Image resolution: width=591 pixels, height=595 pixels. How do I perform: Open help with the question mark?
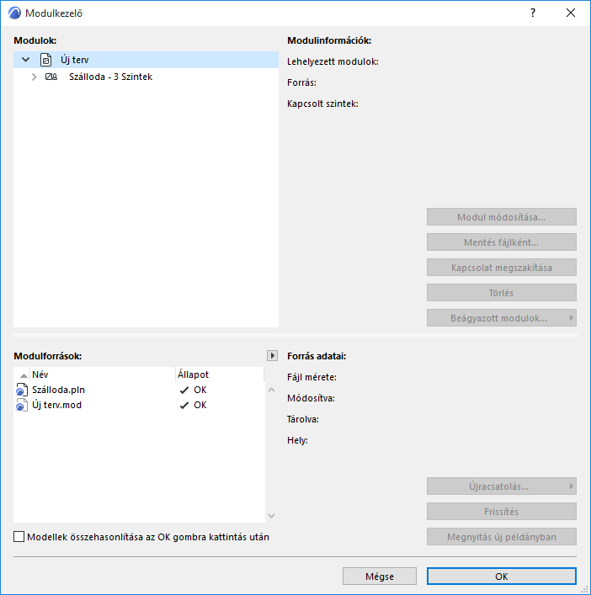tap(533, 13)
